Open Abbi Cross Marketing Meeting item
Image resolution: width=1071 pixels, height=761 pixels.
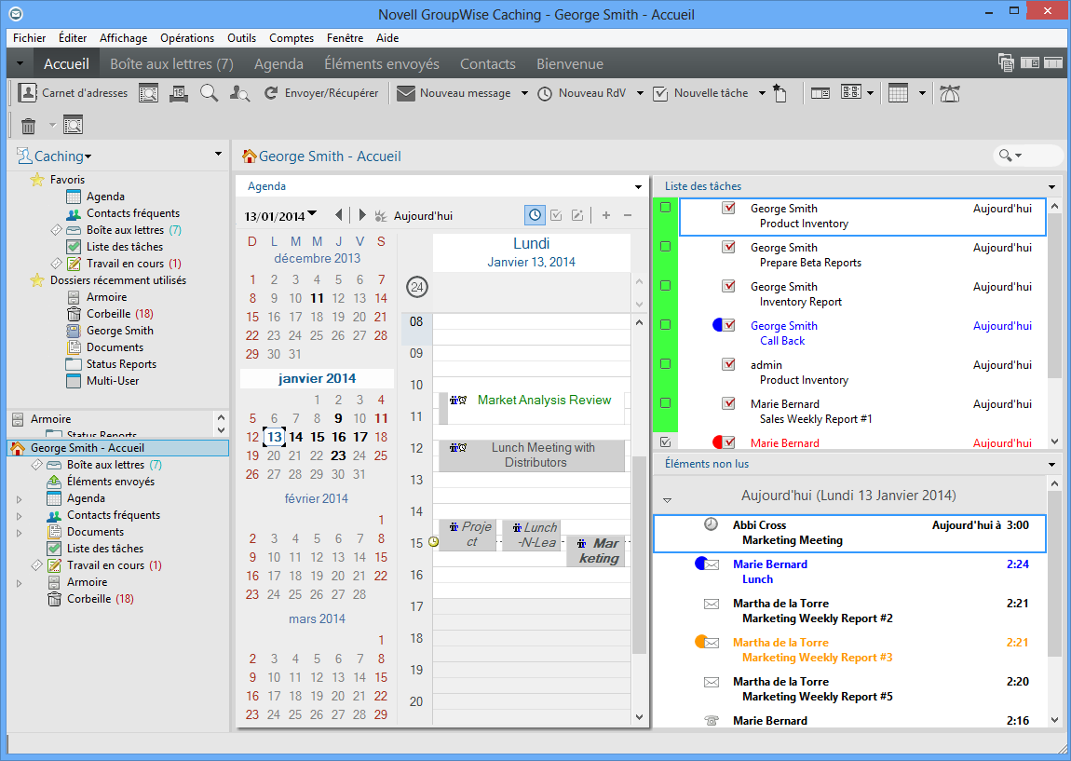tap(849, 533)
